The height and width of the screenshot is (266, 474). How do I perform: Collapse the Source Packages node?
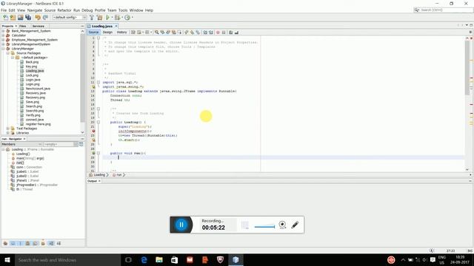coord(8,53)
